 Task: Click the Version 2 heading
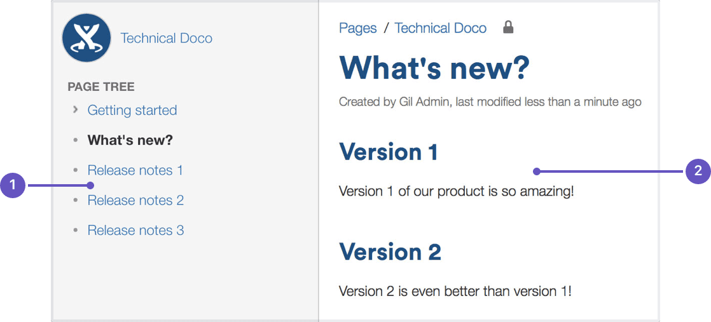point(390,252)
